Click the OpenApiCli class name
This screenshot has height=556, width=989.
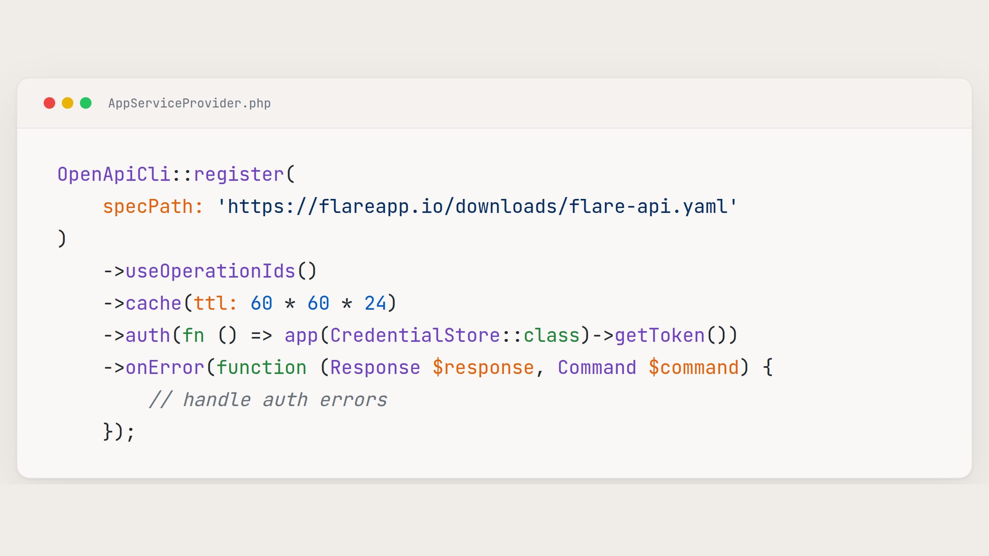click(x=113, y=174)
